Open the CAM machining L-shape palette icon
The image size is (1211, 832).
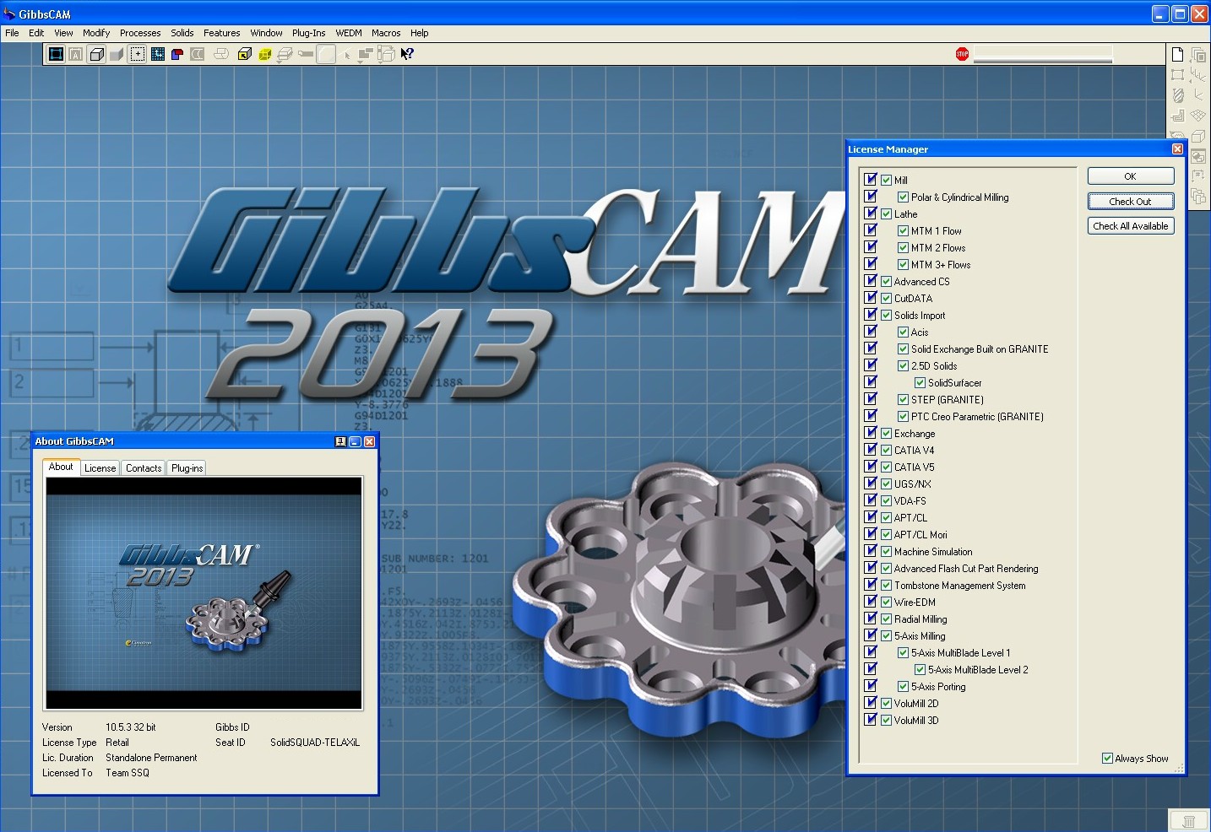point(1177,116)
